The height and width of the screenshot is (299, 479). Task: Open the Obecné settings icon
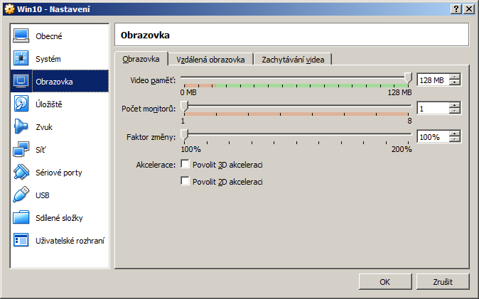pos(21,36)
